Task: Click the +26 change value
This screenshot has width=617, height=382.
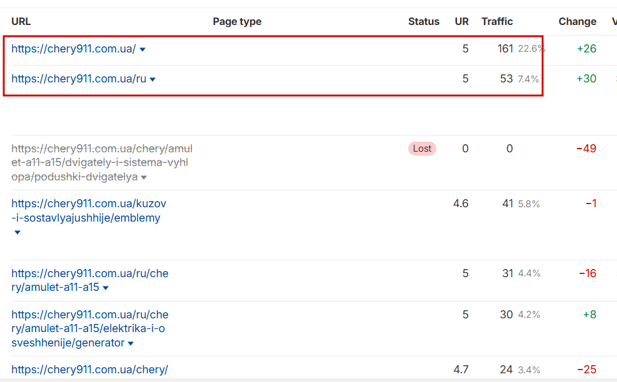Action: point(586,49)
